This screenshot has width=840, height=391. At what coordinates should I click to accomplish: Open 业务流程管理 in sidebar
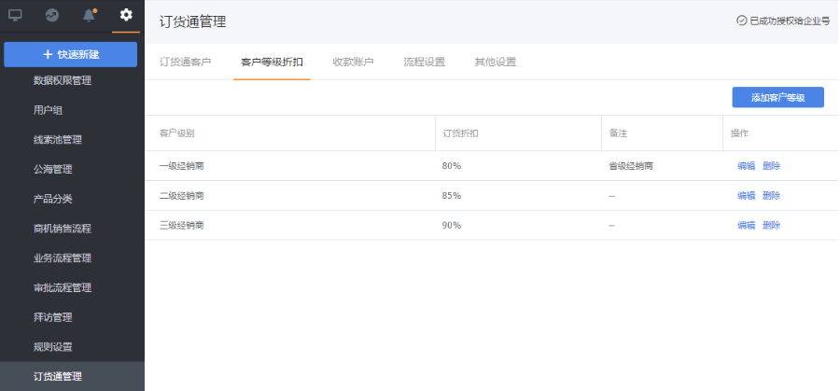point(63,258)
